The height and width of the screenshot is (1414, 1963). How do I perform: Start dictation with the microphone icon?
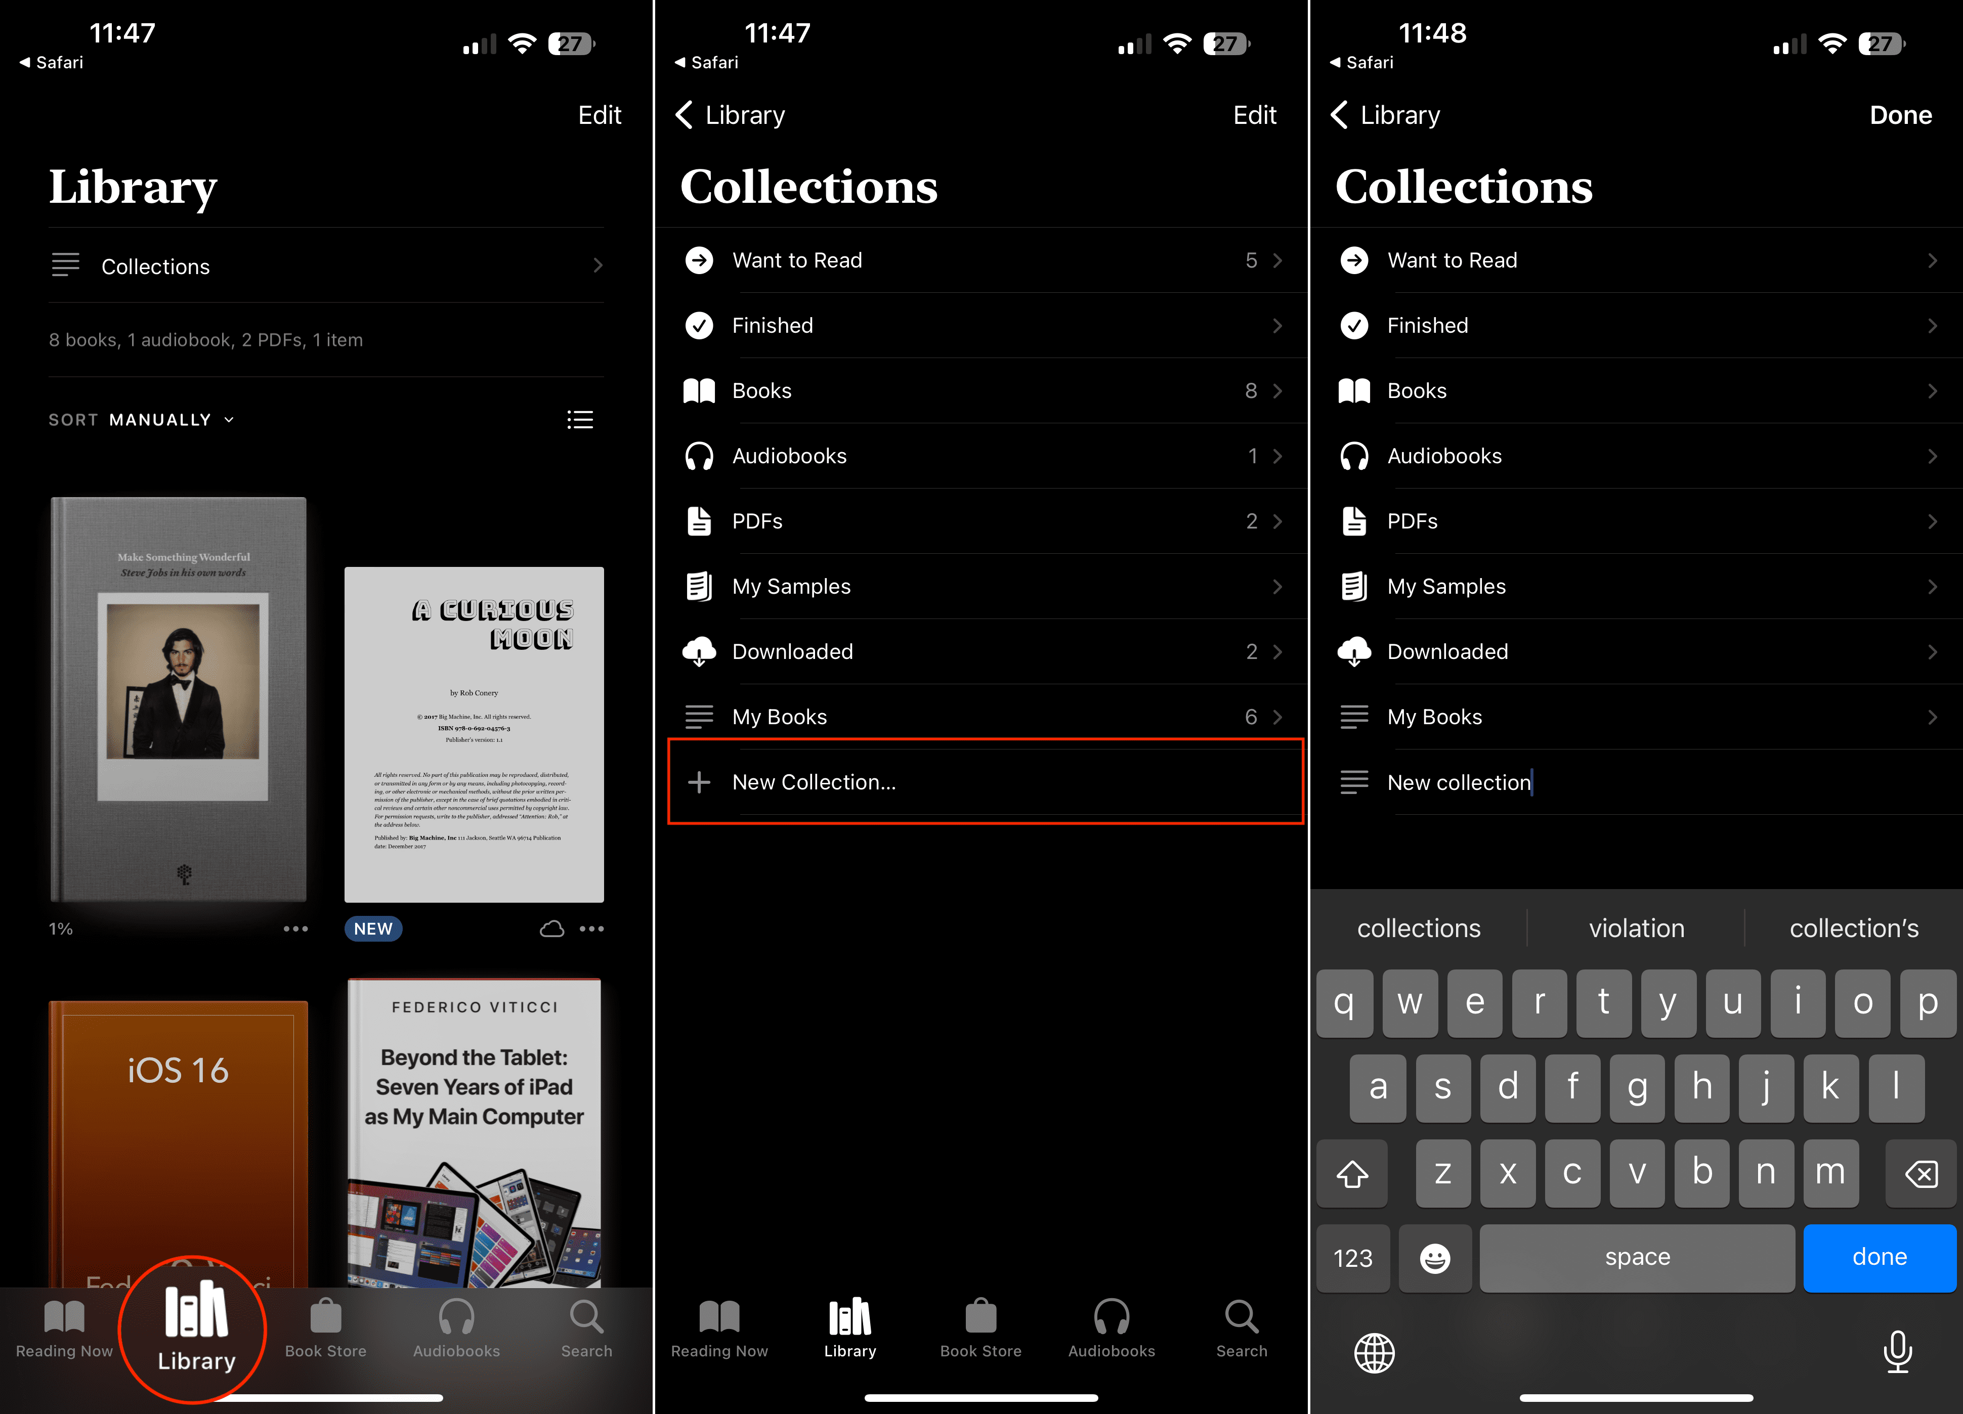pos(1897,1352)
